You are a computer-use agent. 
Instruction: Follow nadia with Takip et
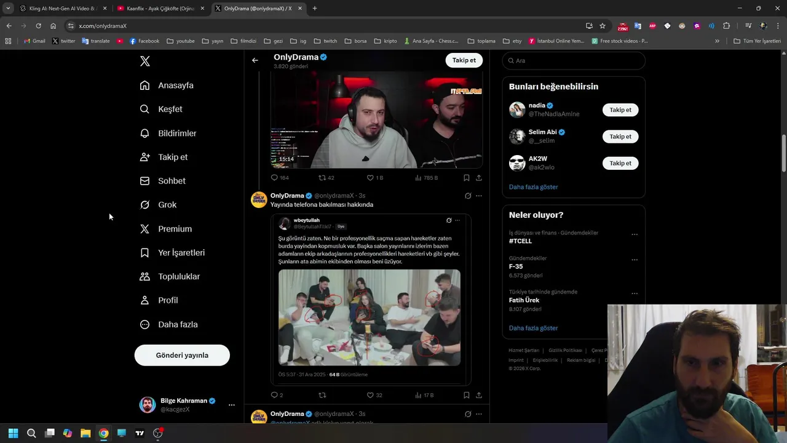click(x=620, y=110)
